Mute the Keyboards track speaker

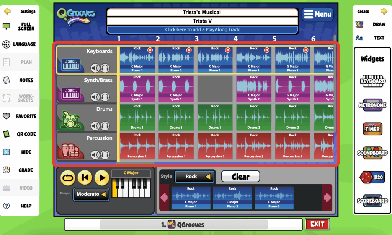click(x=95, y=68)
